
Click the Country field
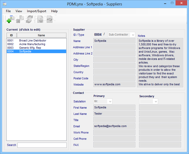[114, 72]
